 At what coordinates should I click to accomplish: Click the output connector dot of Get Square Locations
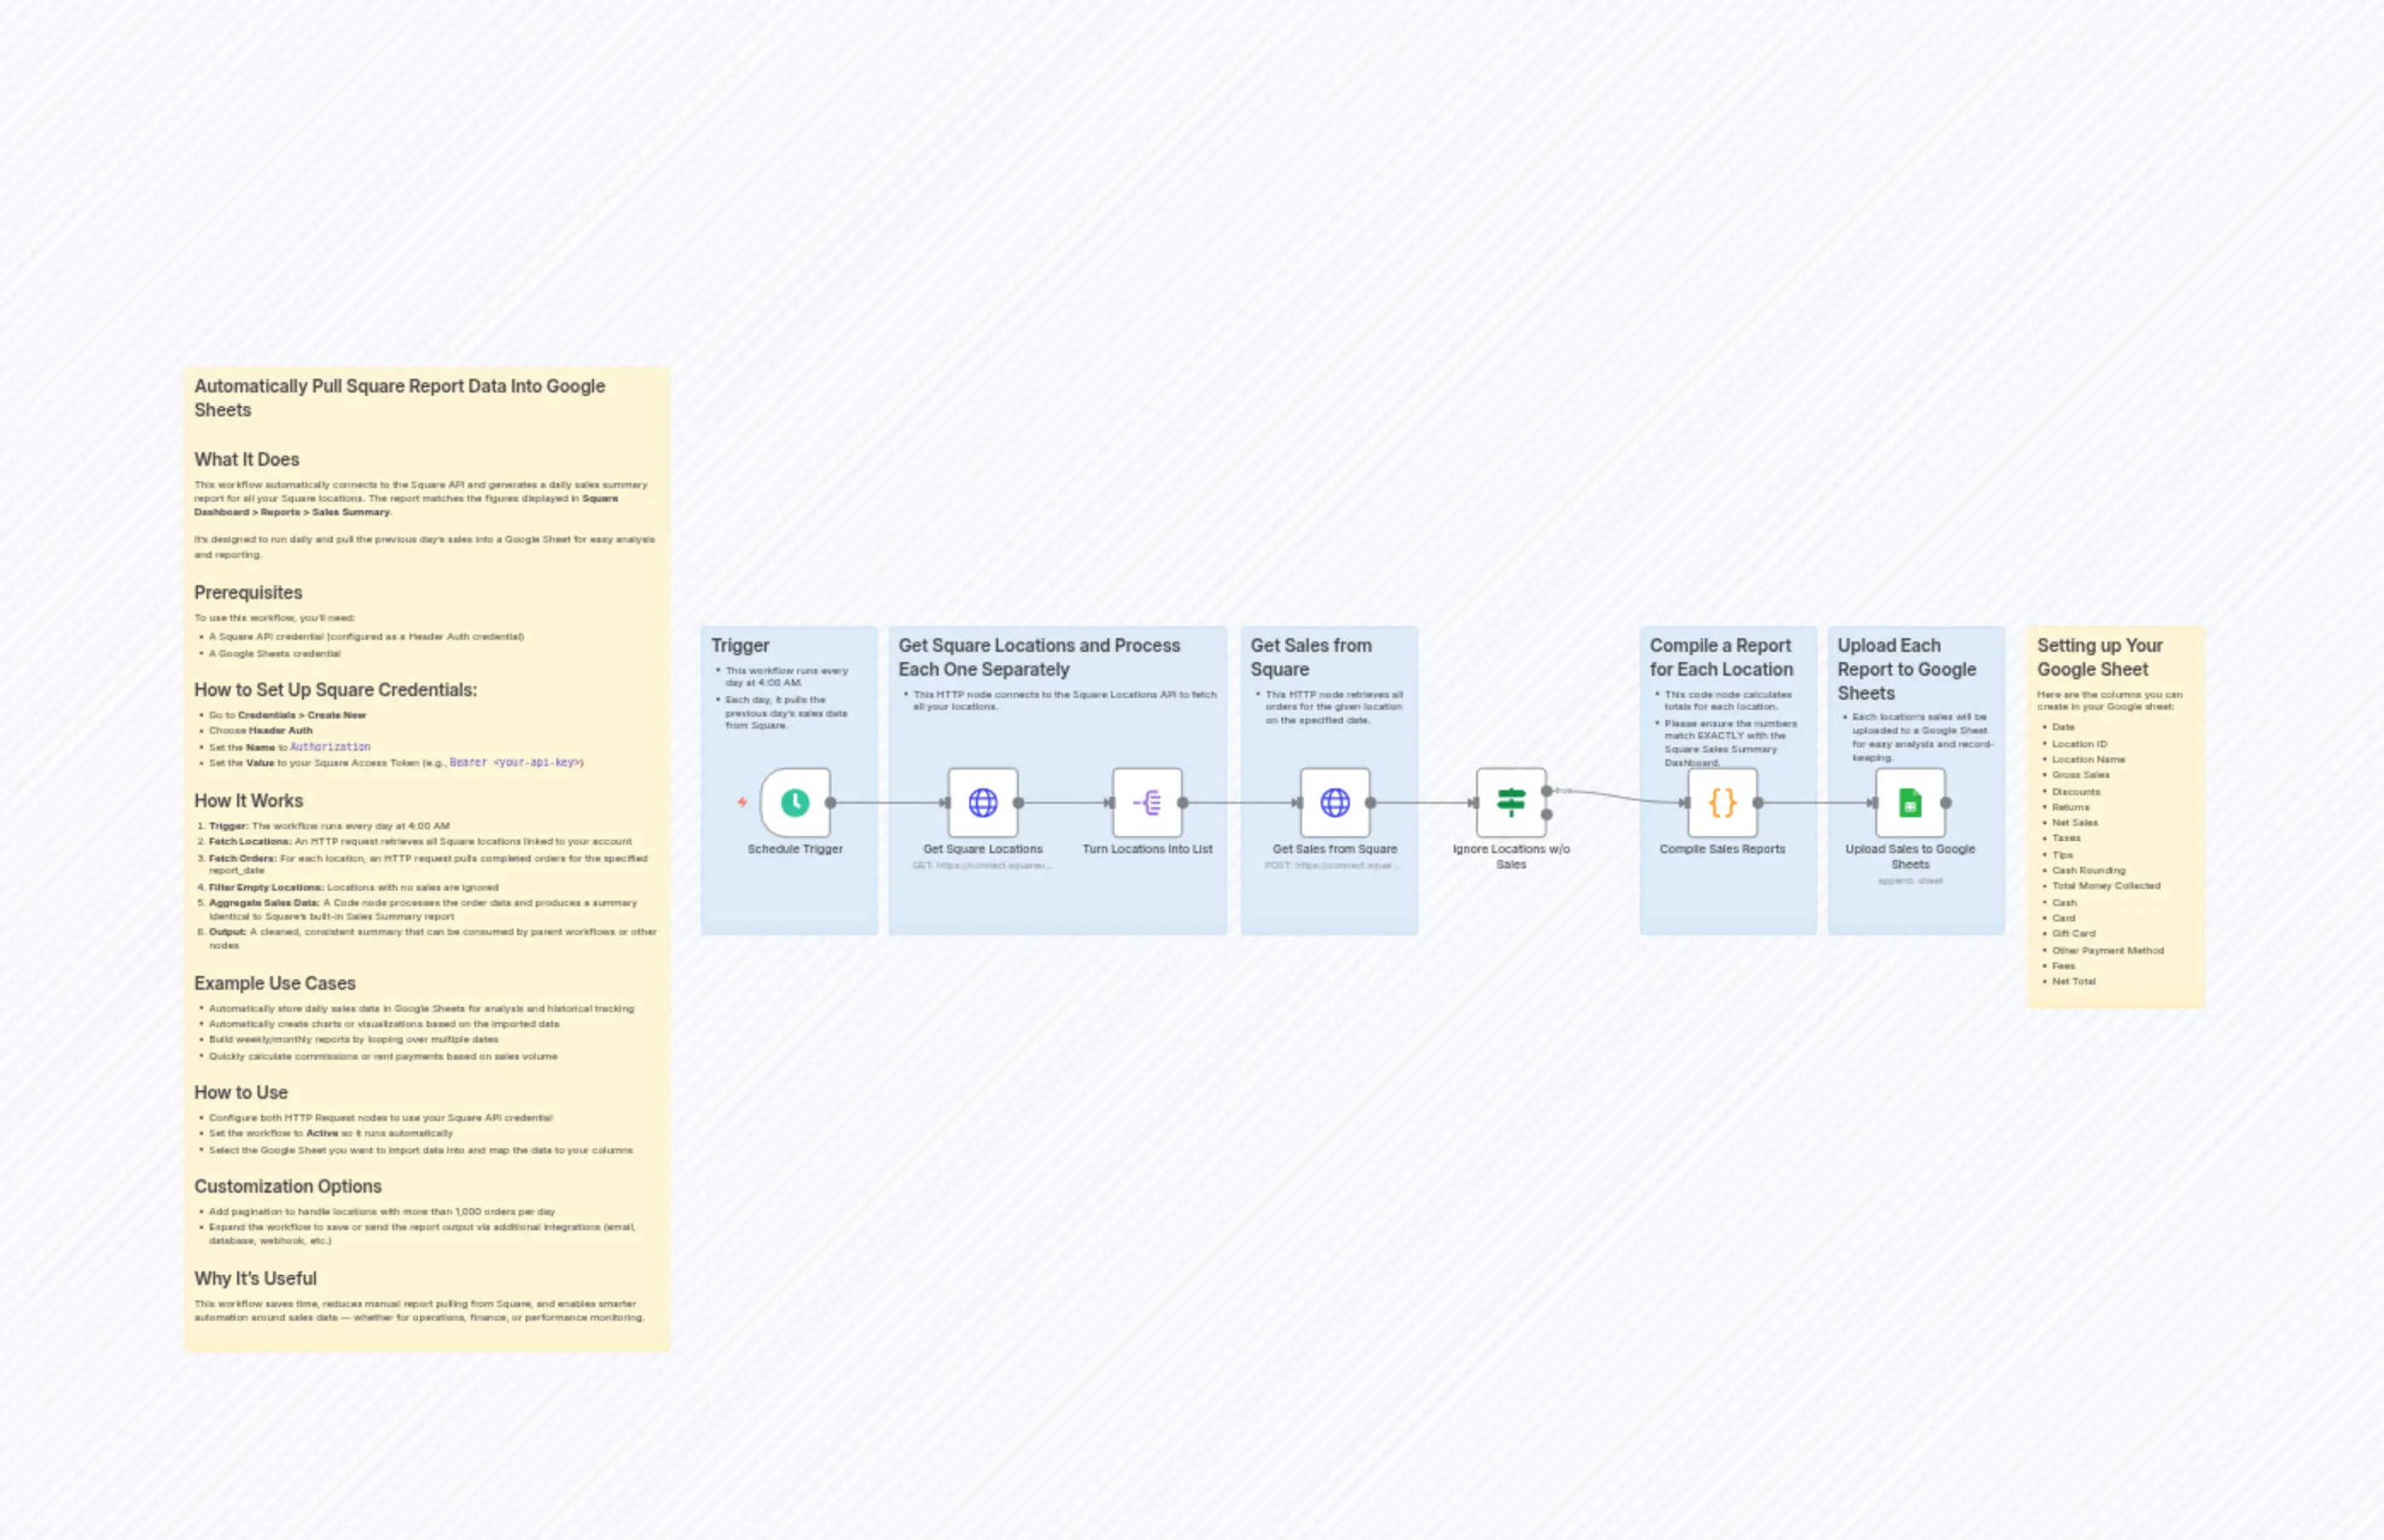coord(1019,801)
